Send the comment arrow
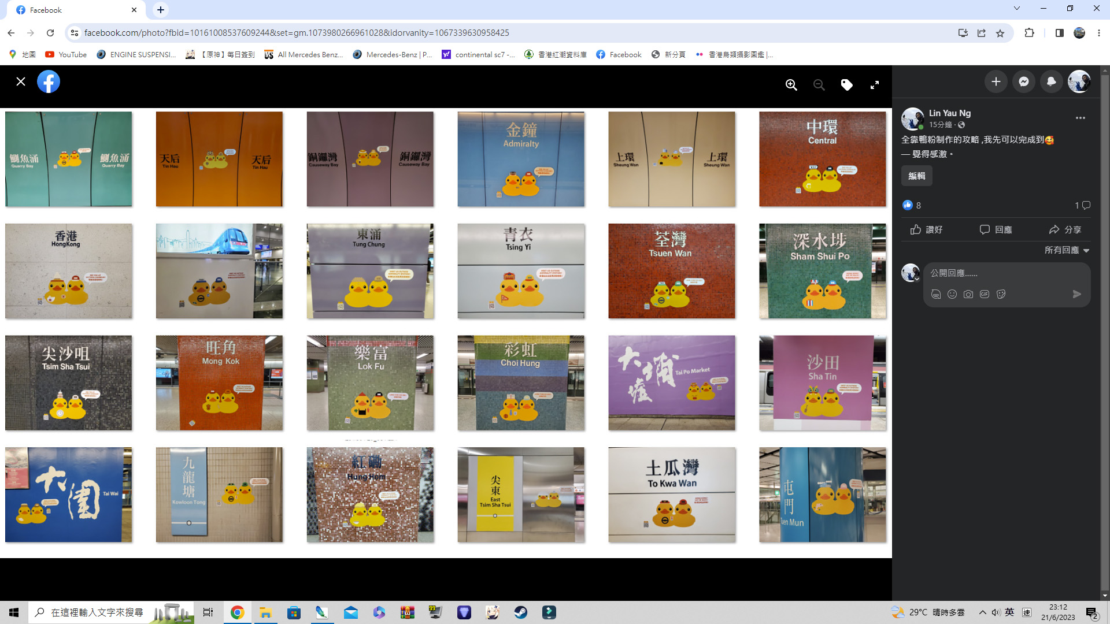The height and width of the screenshot is (624, 1110). tap(1077, 294)
